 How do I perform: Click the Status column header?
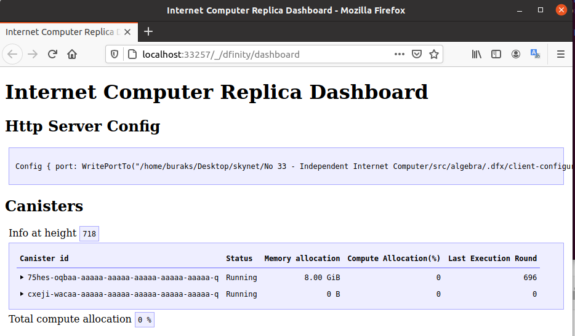pos(239,259)
